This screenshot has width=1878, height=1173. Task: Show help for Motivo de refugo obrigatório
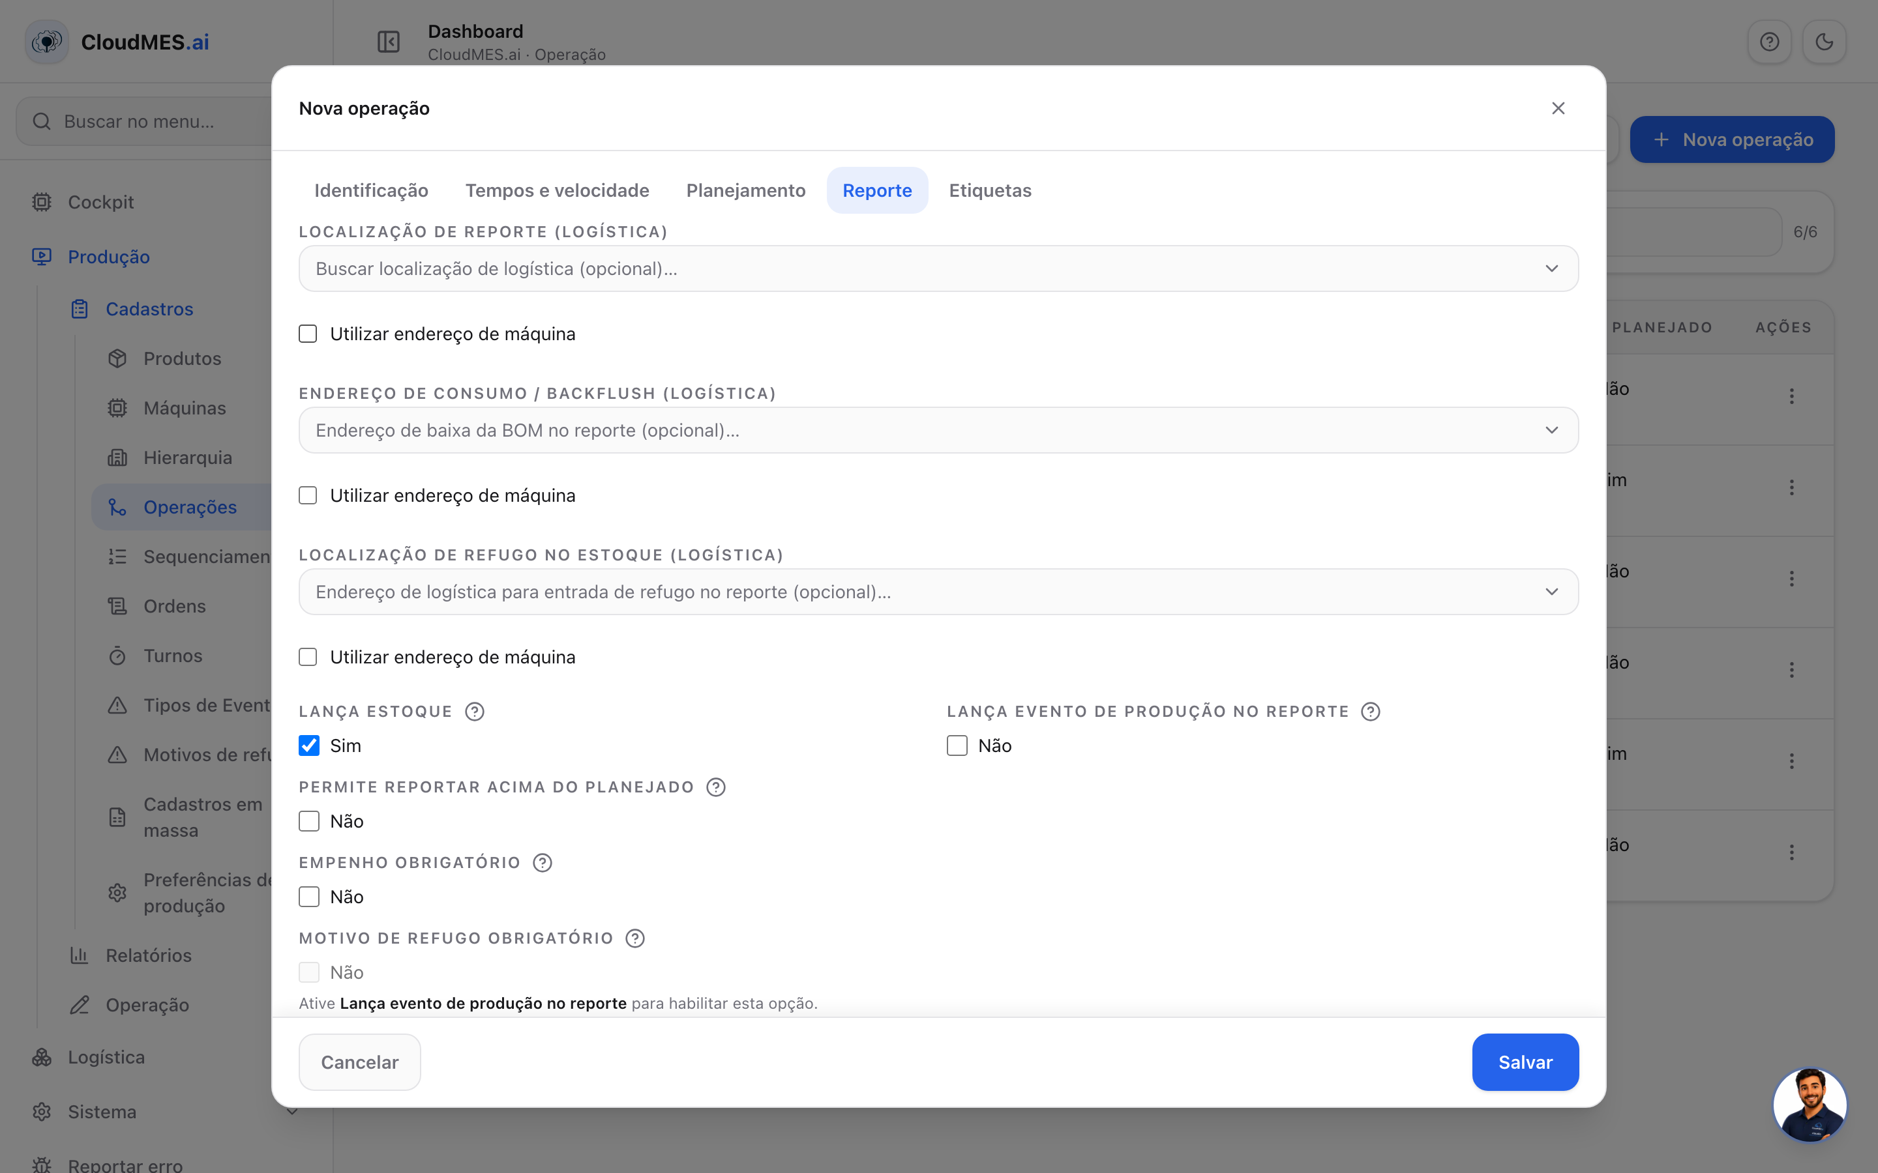point(636,938)
